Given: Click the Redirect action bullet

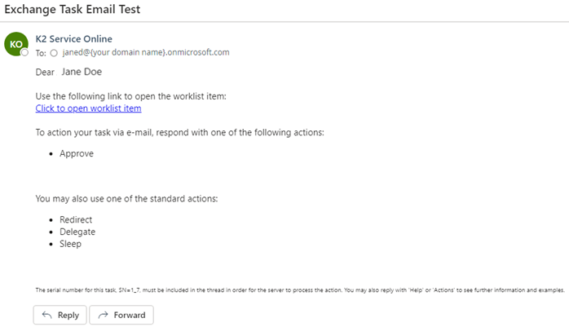Looking at the screenshot, I should click(x=76, y=220).
